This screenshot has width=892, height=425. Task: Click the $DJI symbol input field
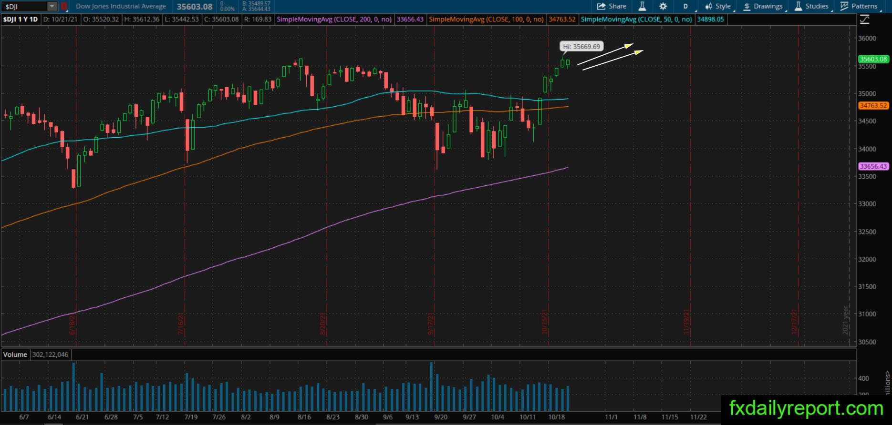(x=24, y=6)
